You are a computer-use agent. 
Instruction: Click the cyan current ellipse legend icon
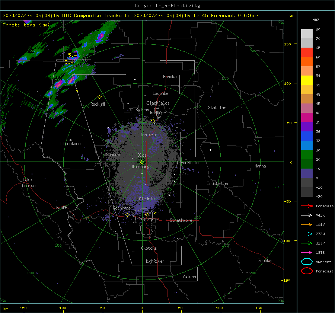click(x=307, y=262)
